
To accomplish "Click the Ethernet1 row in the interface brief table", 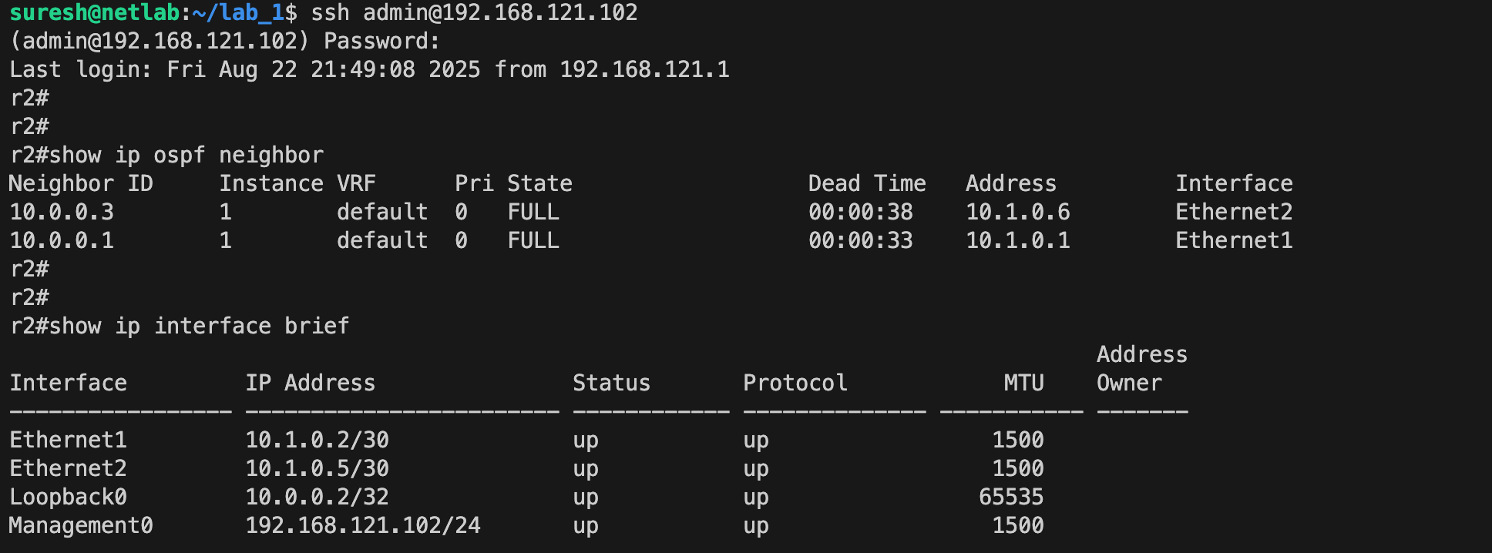I will point(527,441).
